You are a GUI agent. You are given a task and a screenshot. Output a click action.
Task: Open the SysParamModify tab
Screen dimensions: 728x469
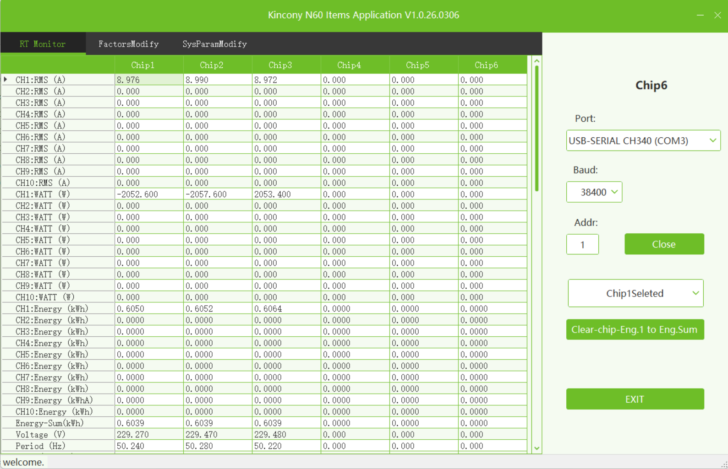[214, 44]
